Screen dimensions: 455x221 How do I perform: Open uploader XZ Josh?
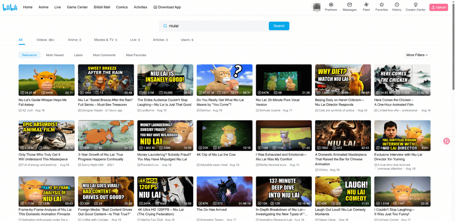point(28,110)
